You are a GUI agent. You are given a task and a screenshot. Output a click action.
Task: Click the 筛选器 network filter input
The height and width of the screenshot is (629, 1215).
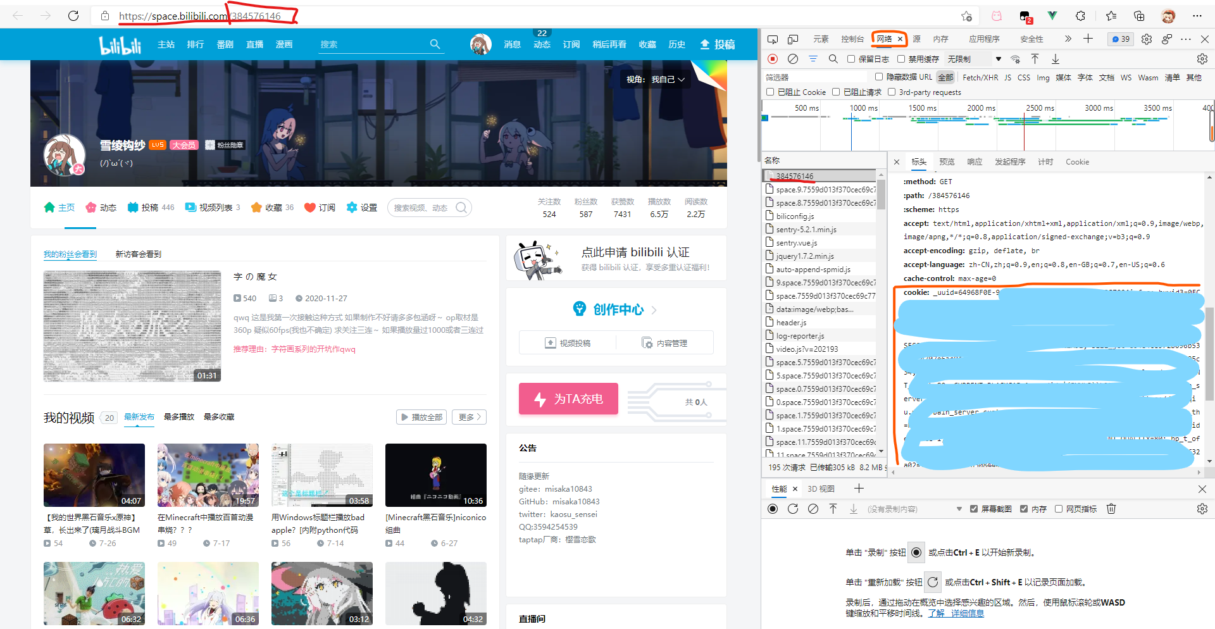click(x=816, y=77)
